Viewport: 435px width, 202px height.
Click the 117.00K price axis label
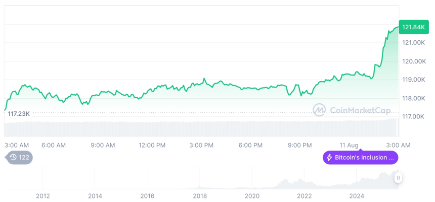(414, 117)
